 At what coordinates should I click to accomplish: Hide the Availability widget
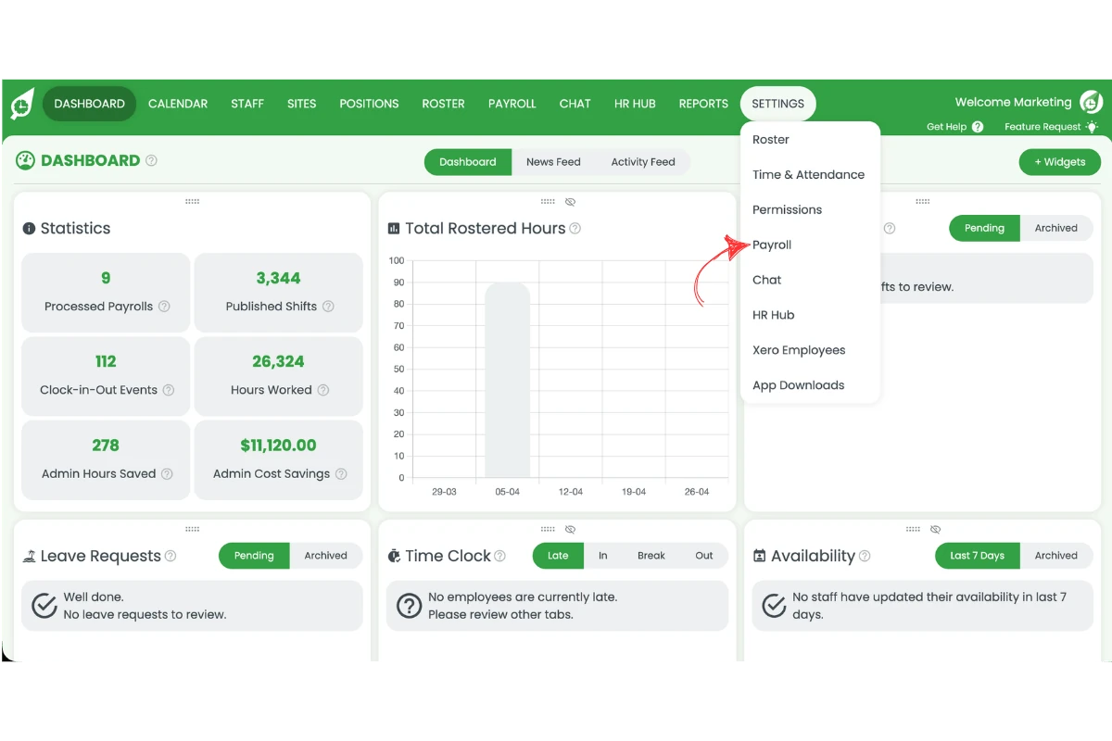click(x=936, y=529)
